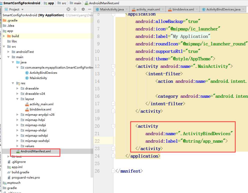Select ActivityBindDevices class icon in tree
248x193 pixels.
(x=27, y=73)
